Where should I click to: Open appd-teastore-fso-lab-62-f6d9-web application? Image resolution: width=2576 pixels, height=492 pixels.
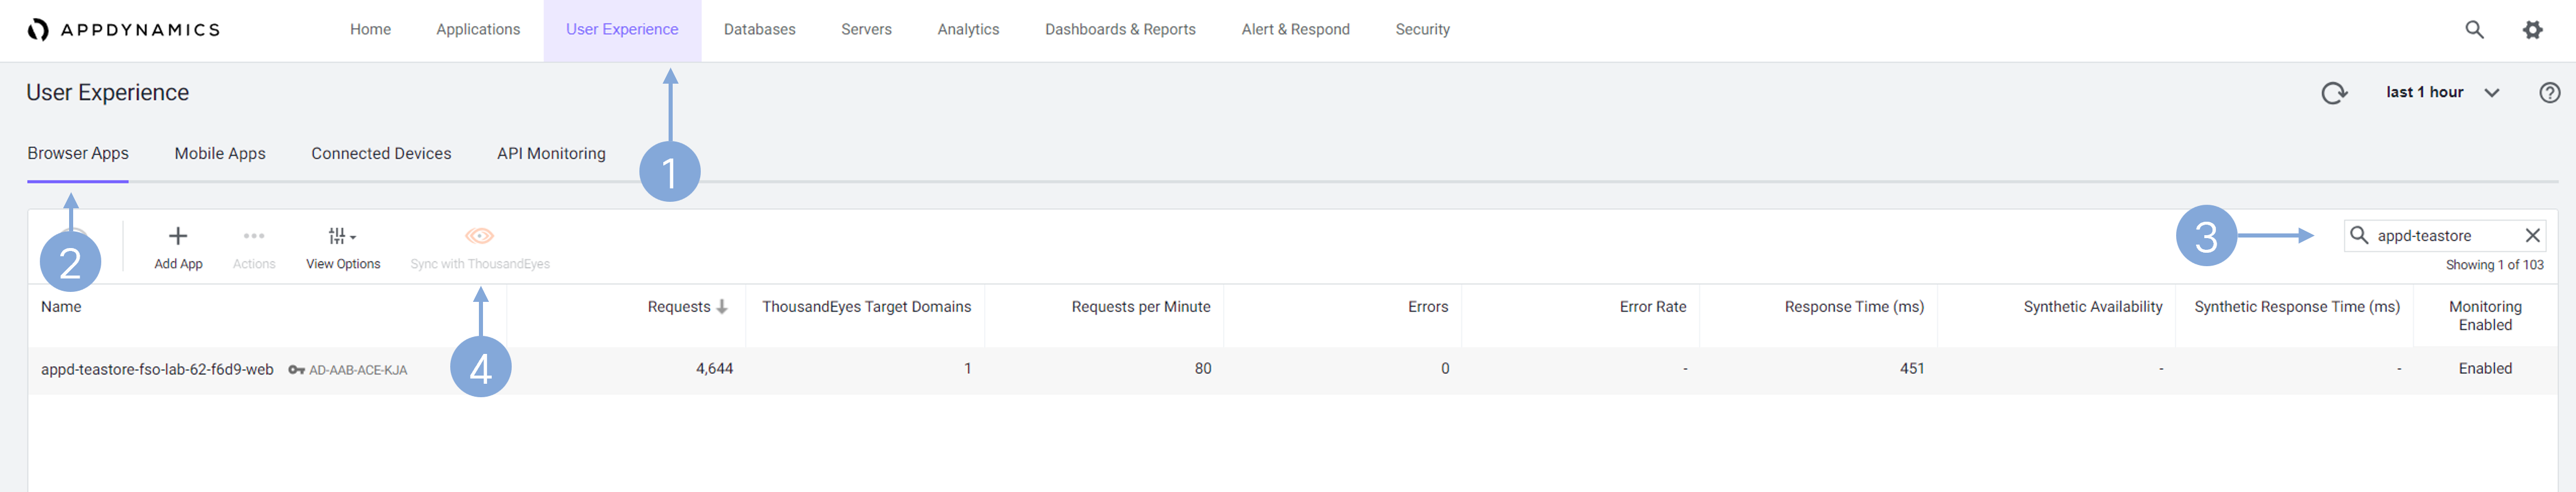[x=157, y=370]
